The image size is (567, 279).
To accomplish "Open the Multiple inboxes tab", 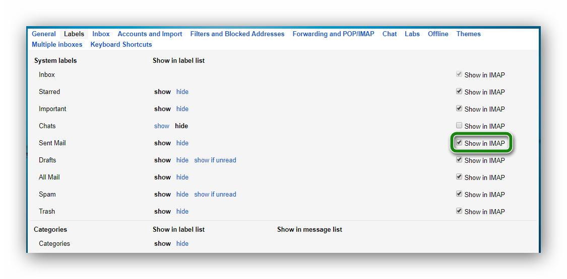I will [57, 45].
